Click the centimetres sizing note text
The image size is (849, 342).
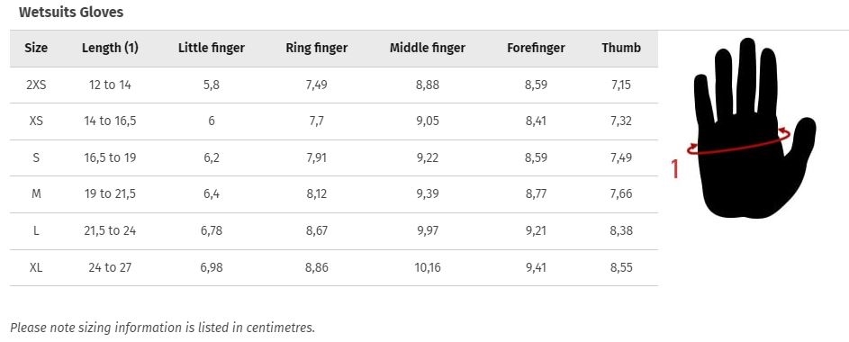click(162, 328)
